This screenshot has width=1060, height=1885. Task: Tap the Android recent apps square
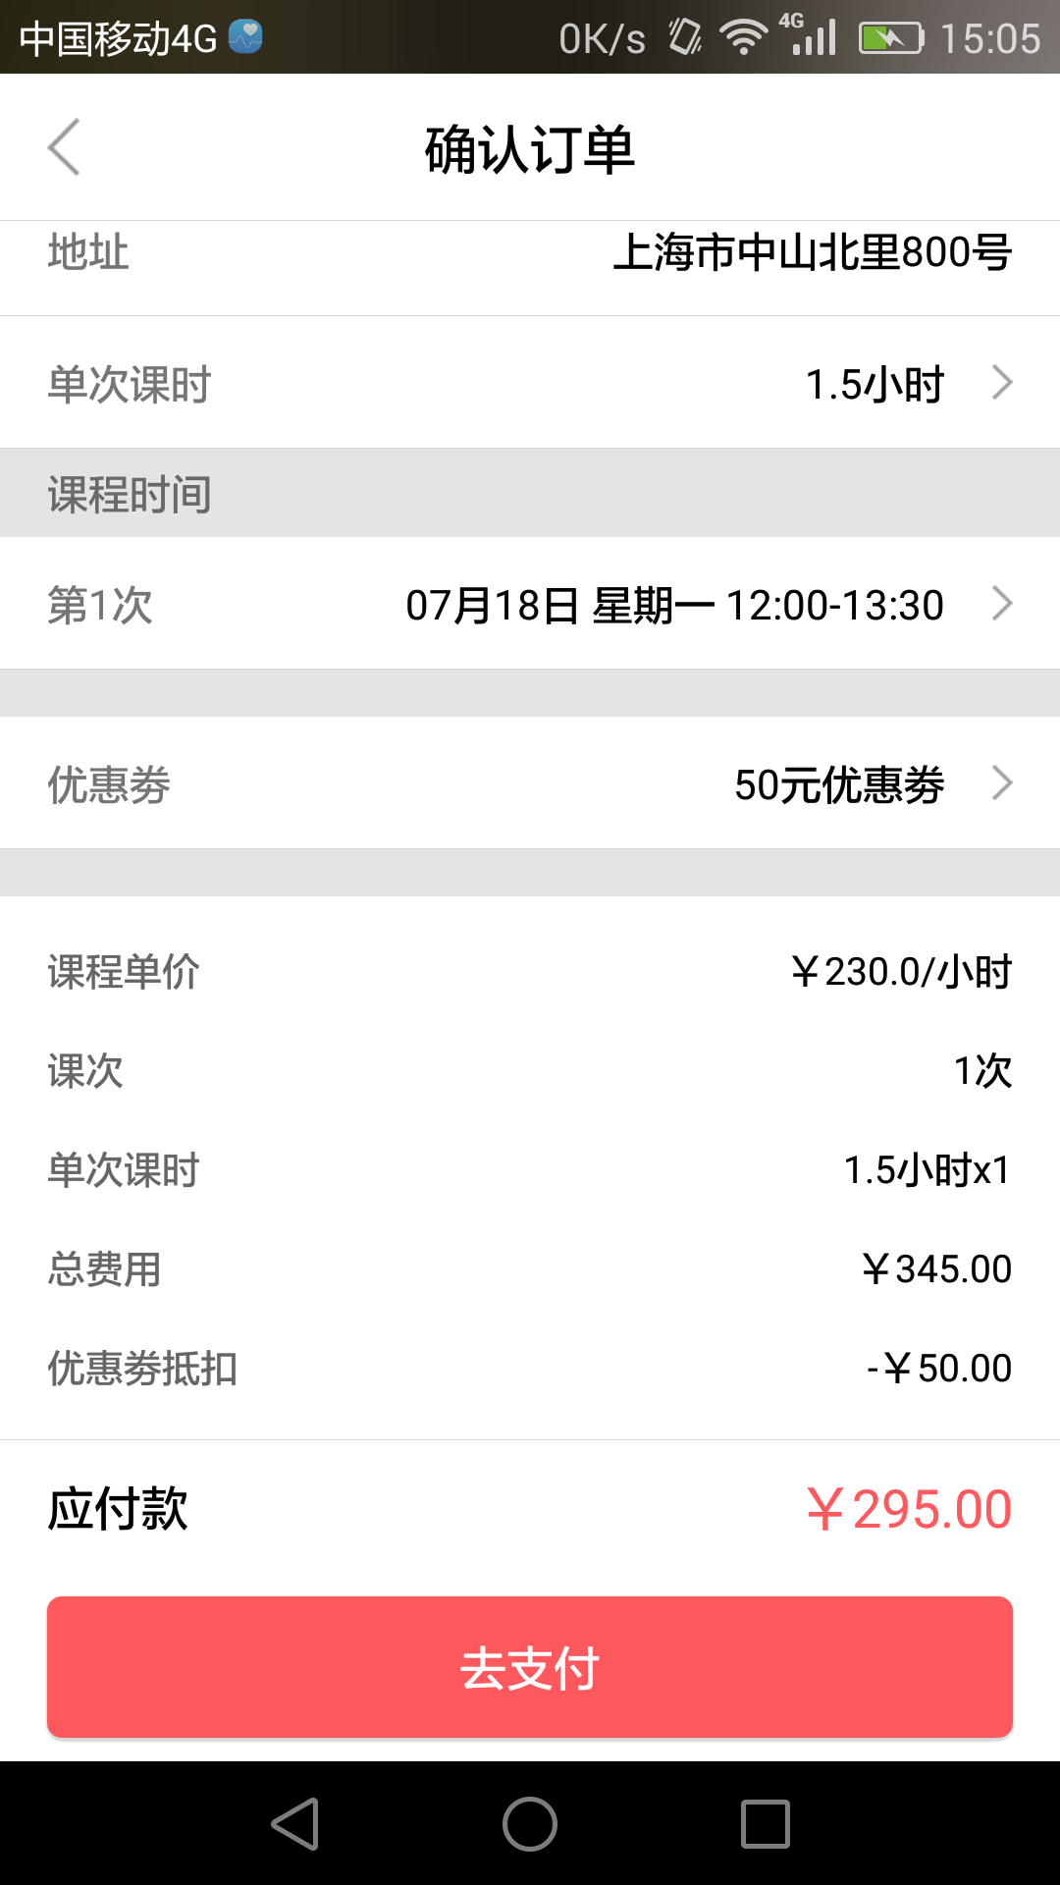(x=766, y=1824)
